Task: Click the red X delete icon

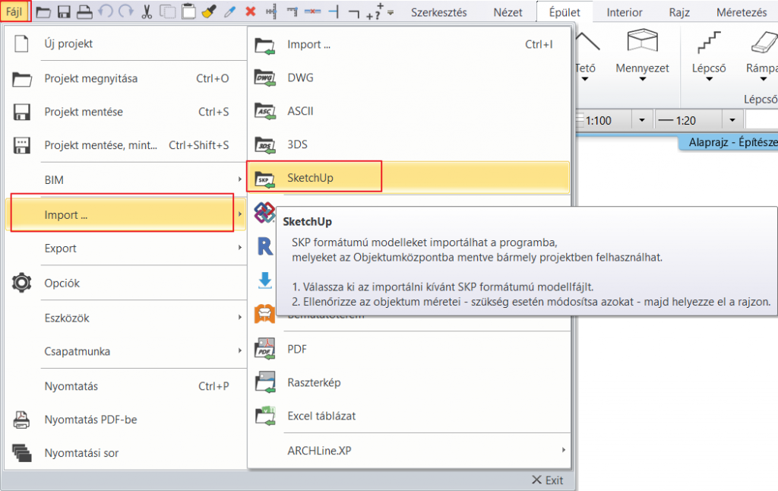Action: point(251,11)
